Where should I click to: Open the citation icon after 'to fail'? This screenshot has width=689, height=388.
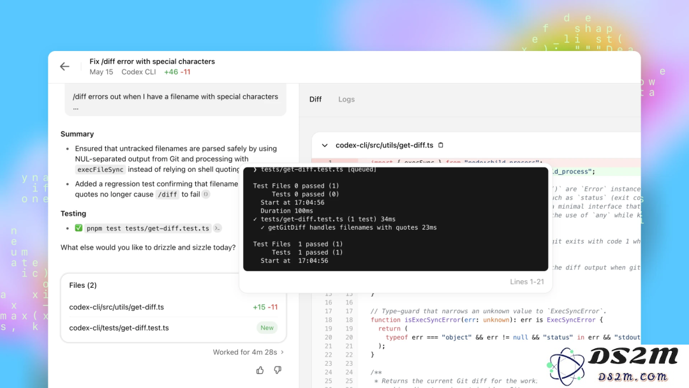click(x=205, y=194)
